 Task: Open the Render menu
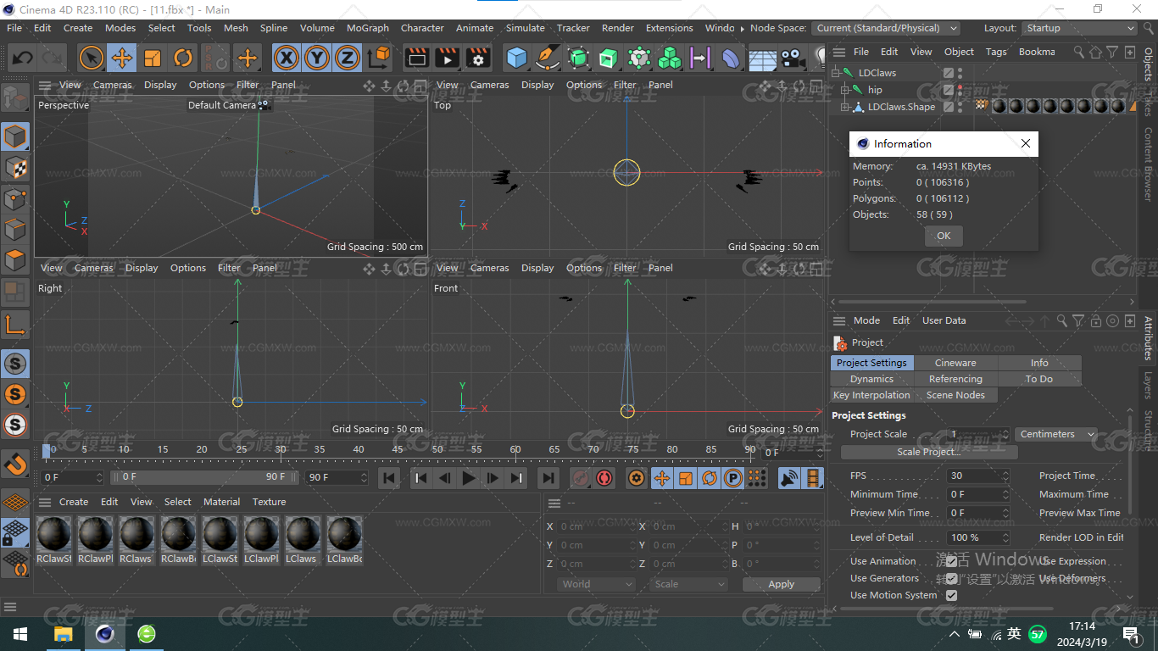point(618,28)
